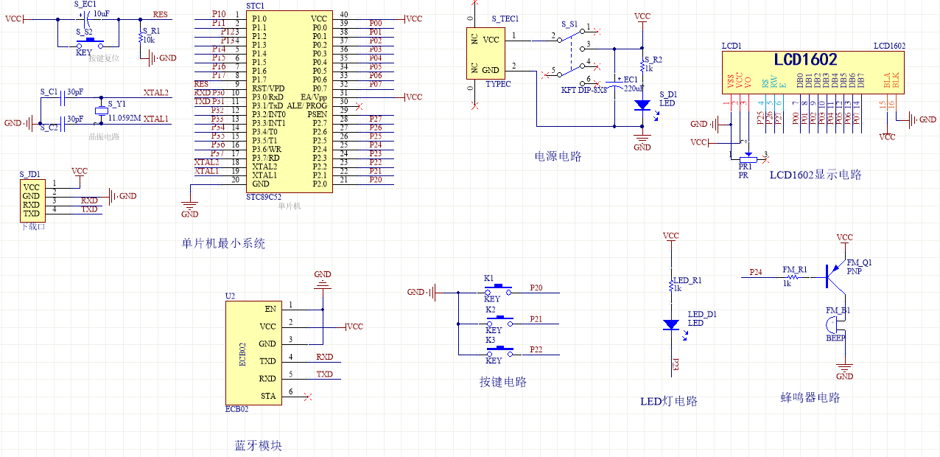The image size is (940, 457).
Task: Click the S_D1 power LED symbol
Action: point(642,105)
